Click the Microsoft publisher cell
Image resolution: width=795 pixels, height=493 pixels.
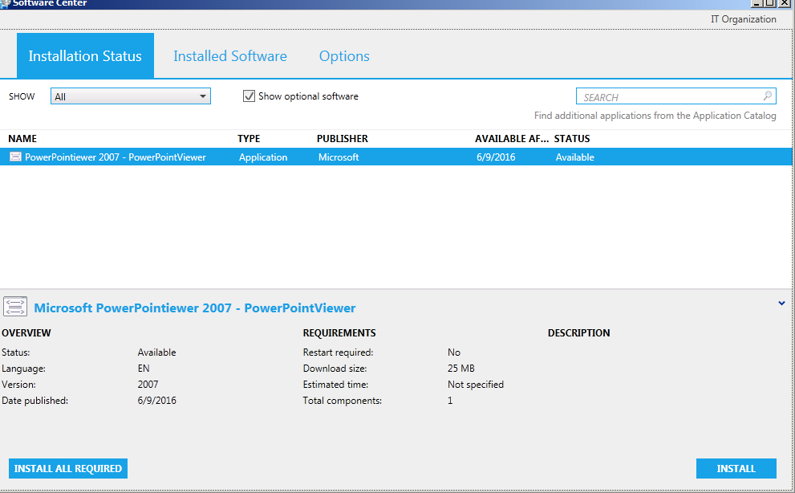[339, 157]
